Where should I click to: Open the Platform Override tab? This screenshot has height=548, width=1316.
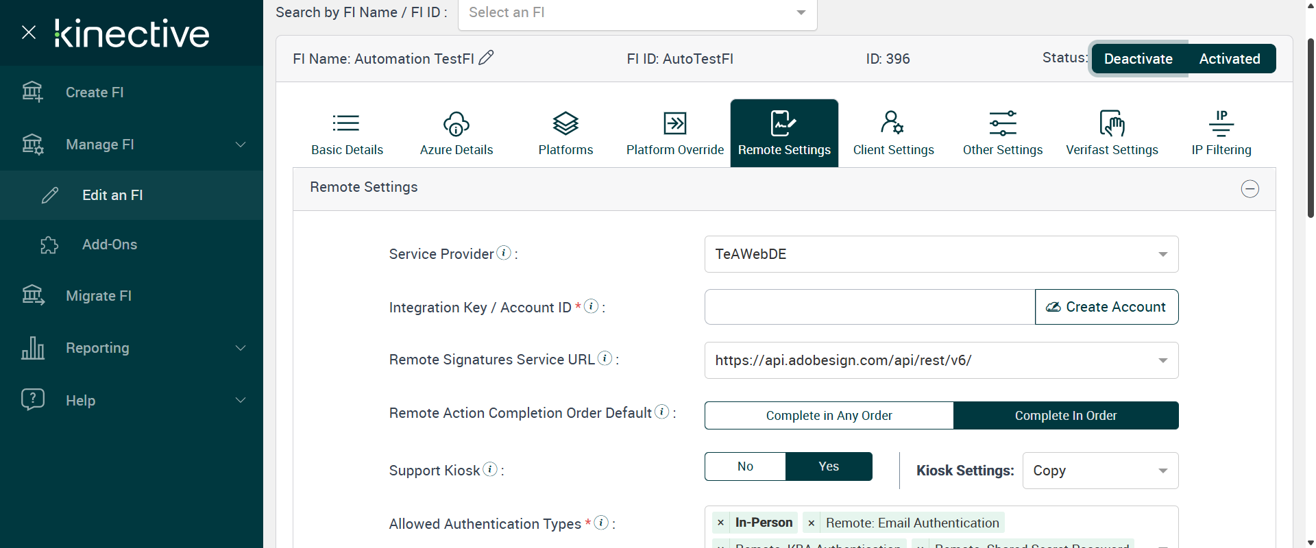point(674,133)
